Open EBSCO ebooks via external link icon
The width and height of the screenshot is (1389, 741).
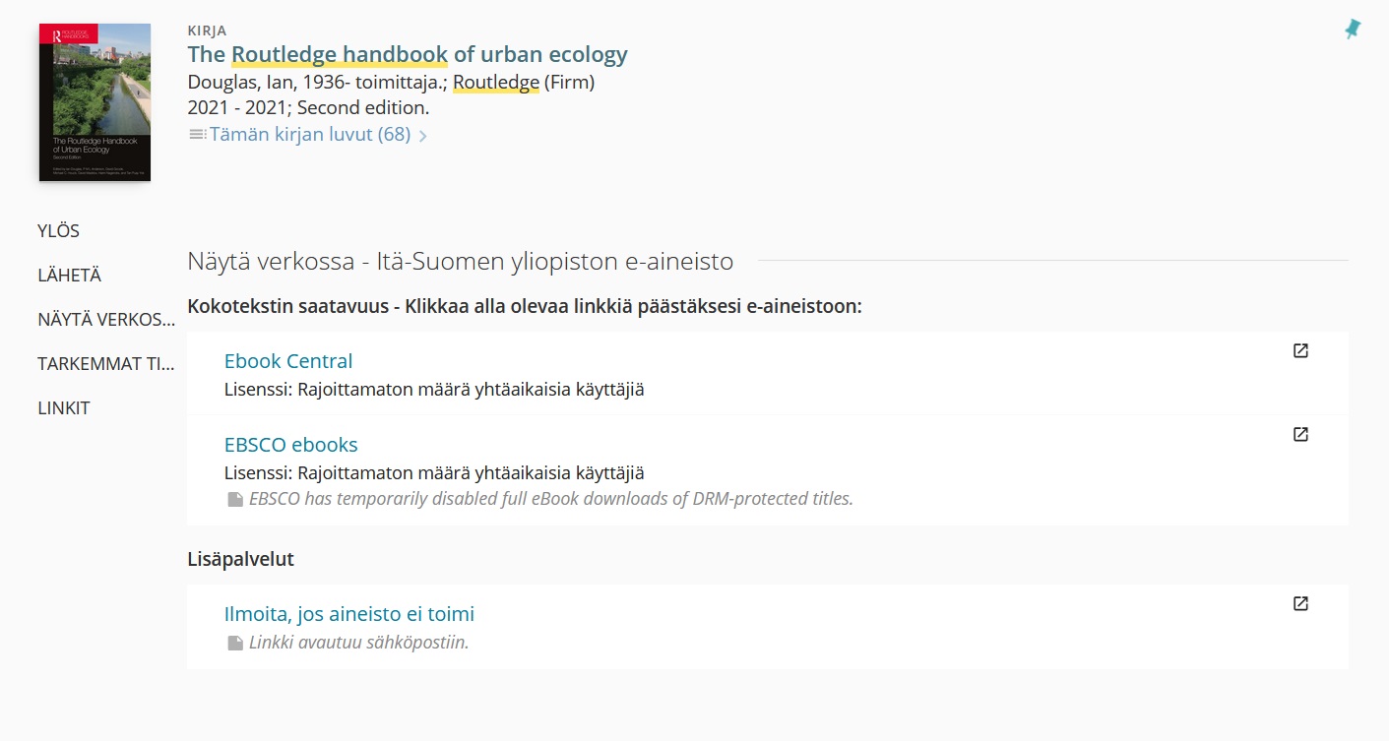[1301, 433]
